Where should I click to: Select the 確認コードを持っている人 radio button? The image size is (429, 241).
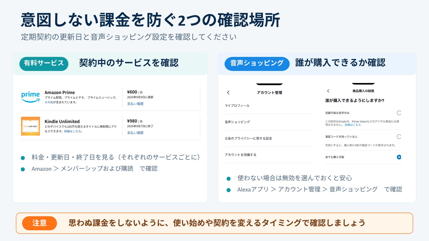[x=399, y=137]
